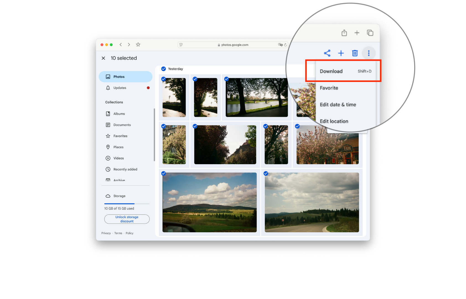Click the browser bookmark star icon
The height and width of the screenshot is (299, 466).
[x=138, y=45]
